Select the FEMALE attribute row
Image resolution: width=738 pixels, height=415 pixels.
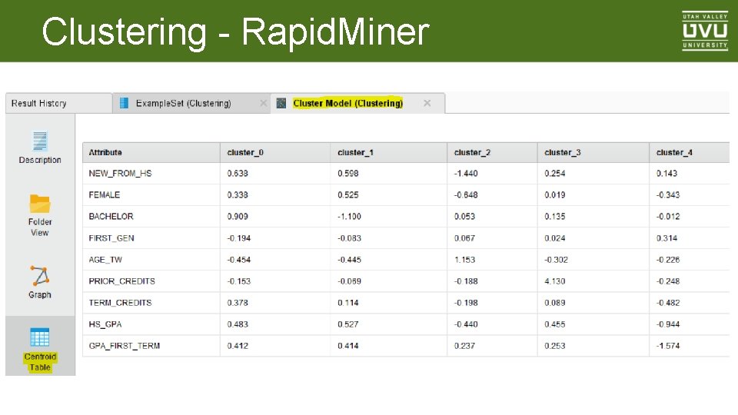[406, 194]
